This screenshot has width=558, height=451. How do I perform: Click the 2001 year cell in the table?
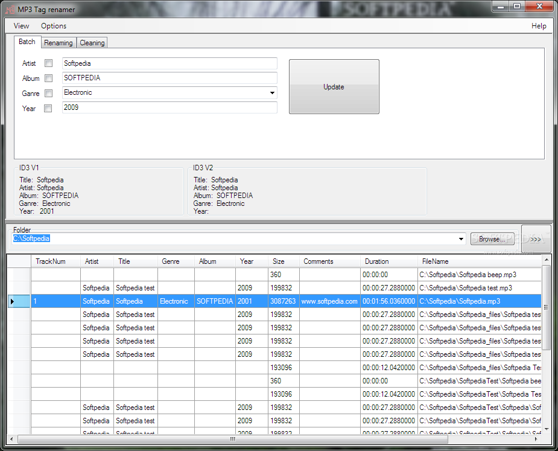pyautogui.click(x=252, y=301)
